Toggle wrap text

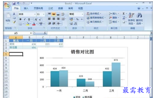pyautogui.click(x=63, y=14)
